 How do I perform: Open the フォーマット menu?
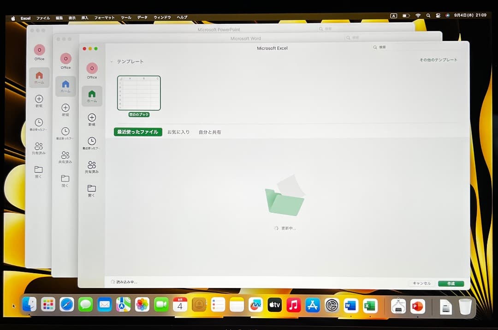click(104, 18)
